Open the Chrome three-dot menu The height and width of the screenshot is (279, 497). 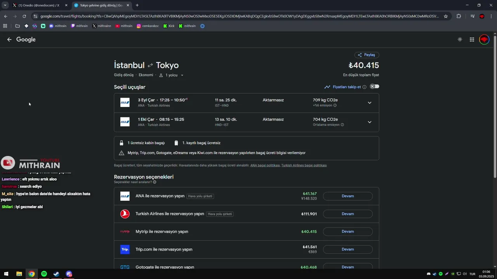pyautogui.click(x=491, y=16)
